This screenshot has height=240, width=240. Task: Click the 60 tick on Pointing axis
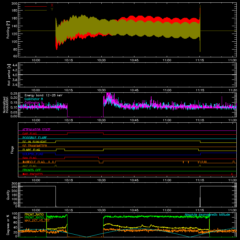tap(15, 56)
